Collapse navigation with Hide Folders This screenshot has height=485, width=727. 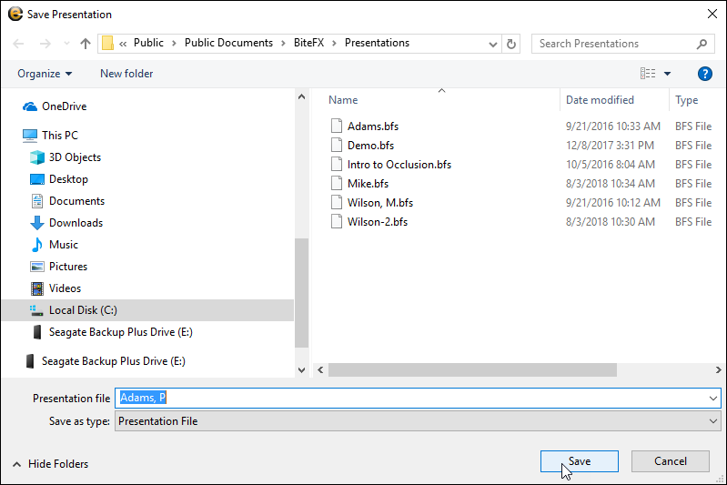[53, 464]
